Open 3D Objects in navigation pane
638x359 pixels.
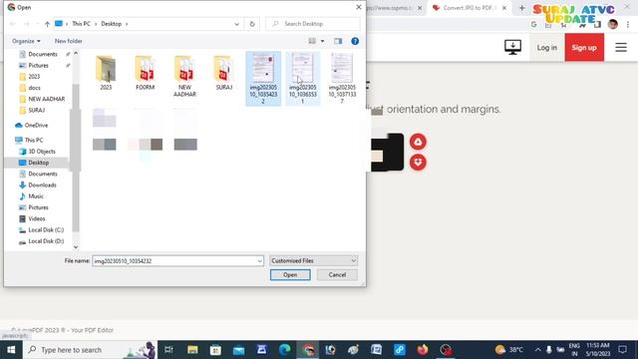click(42, 152)
